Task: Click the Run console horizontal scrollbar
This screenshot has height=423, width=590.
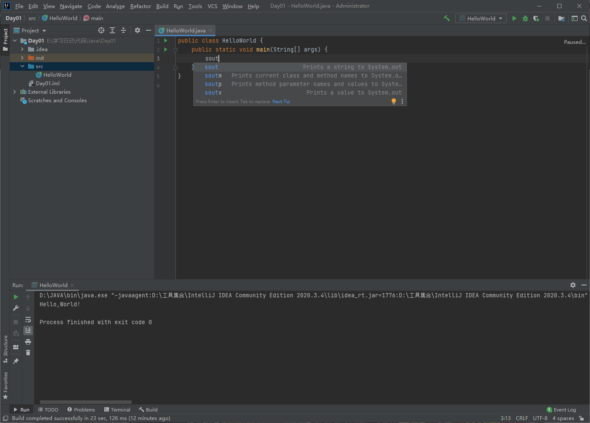Action: [86, 402]
